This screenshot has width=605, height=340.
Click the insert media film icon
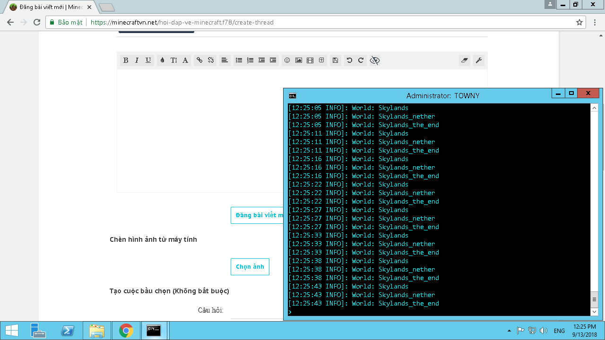pos(310,60)
